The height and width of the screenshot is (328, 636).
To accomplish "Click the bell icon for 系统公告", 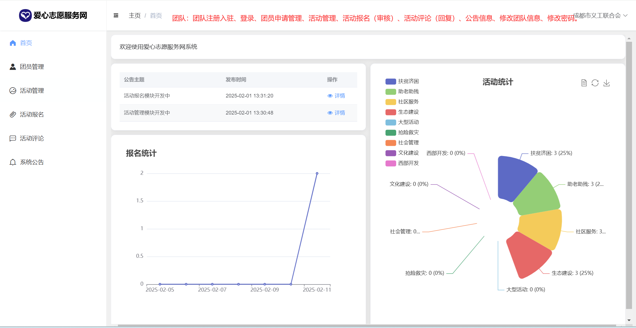I will tap(13, 162).
